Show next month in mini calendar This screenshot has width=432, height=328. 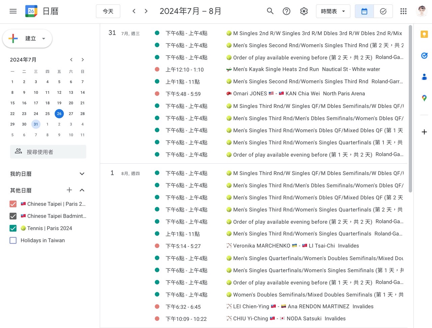click(x=83, y=60)
